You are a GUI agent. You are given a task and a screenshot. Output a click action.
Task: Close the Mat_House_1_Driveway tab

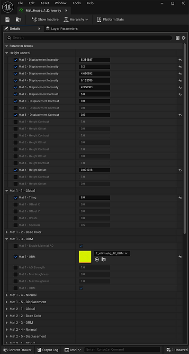click(x=66, y=10)
